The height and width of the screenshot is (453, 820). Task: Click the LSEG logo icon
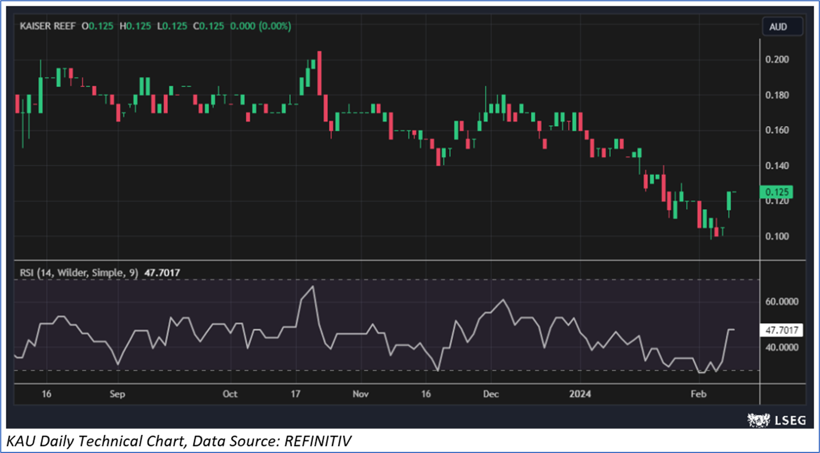pyautogui.click(x=758, y=420)
